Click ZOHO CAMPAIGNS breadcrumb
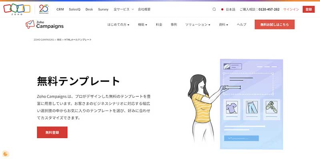320x159 pixels. pos(44,40)
